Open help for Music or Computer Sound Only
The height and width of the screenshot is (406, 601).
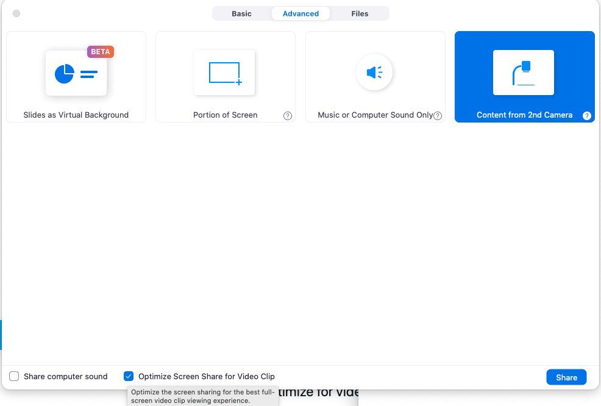(437, 116)
